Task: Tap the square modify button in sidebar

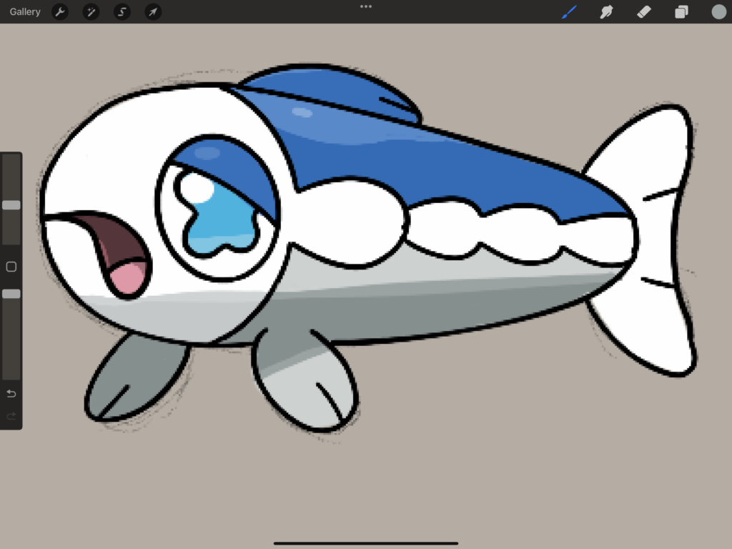Action: pos(11,267)
